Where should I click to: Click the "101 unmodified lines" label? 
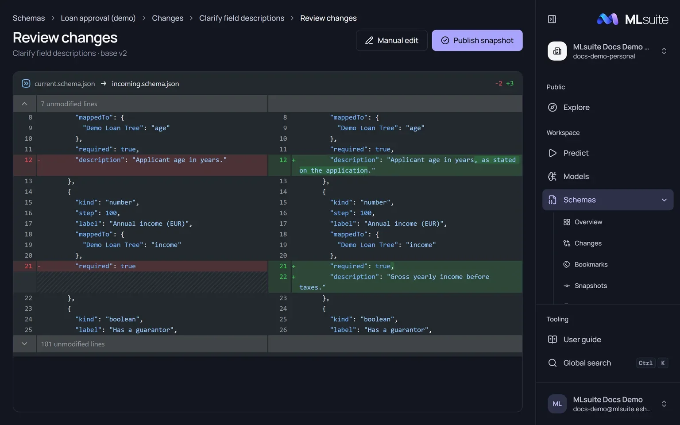(73, 344)
